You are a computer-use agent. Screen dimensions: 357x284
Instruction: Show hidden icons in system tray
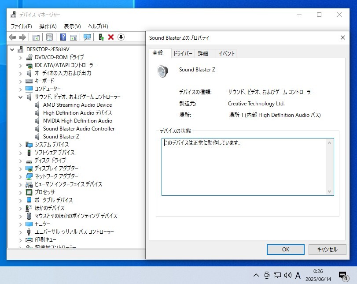tap(256, 275)
